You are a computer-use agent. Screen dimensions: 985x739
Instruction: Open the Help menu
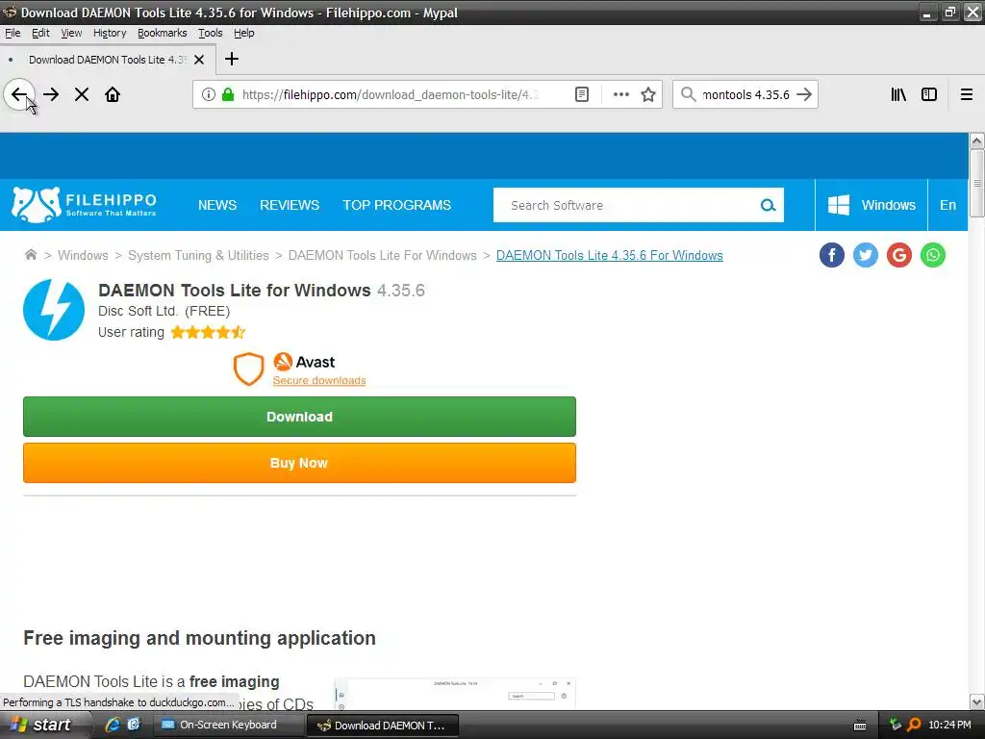coord(243,33)
